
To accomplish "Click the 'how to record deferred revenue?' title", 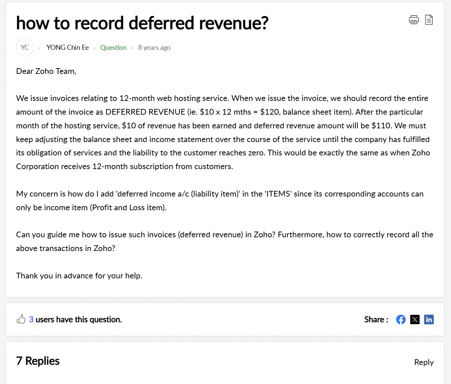I will (142, 23).
